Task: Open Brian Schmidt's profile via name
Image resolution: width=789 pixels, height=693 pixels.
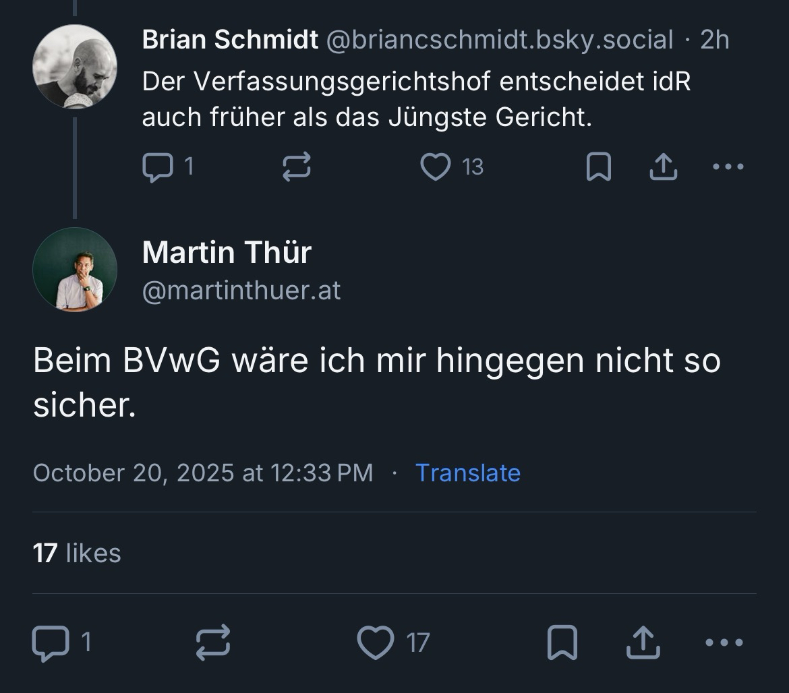Action: (x=230, y=40)
